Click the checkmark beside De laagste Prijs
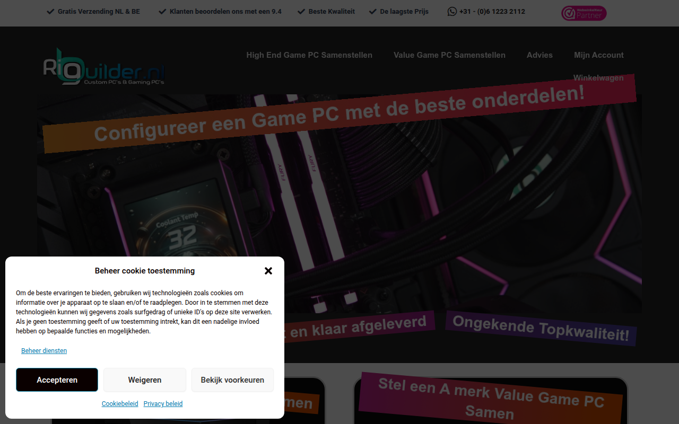This screenshot has width=679, height=424. 373,11
